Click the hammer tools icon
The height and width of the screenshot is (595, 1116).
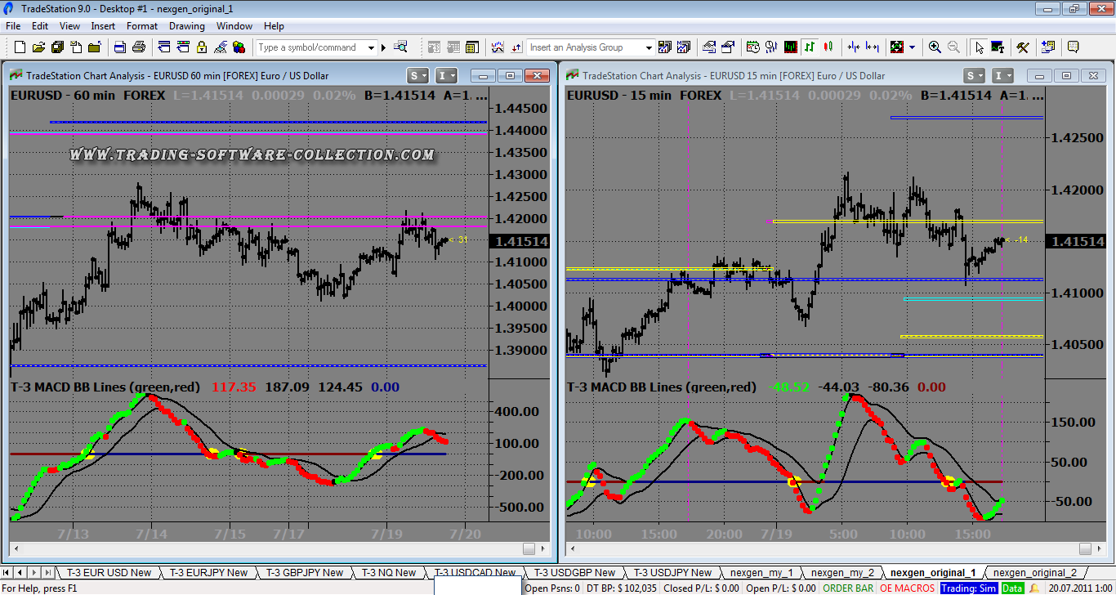coord(1022,47)
